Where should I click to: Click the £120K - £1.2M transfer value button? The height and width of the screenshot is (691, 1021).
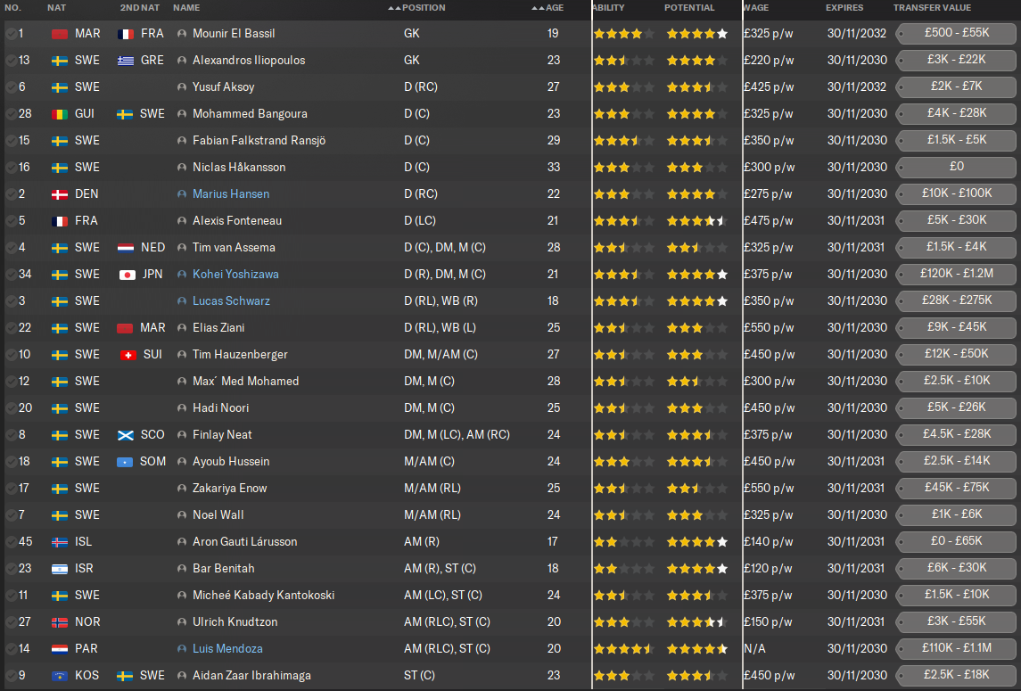pos(956,275)
